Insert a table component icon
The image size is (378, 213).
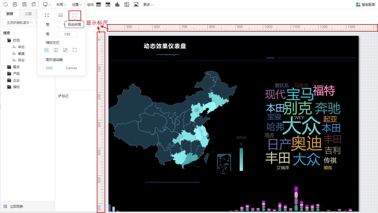coord(99,4)
